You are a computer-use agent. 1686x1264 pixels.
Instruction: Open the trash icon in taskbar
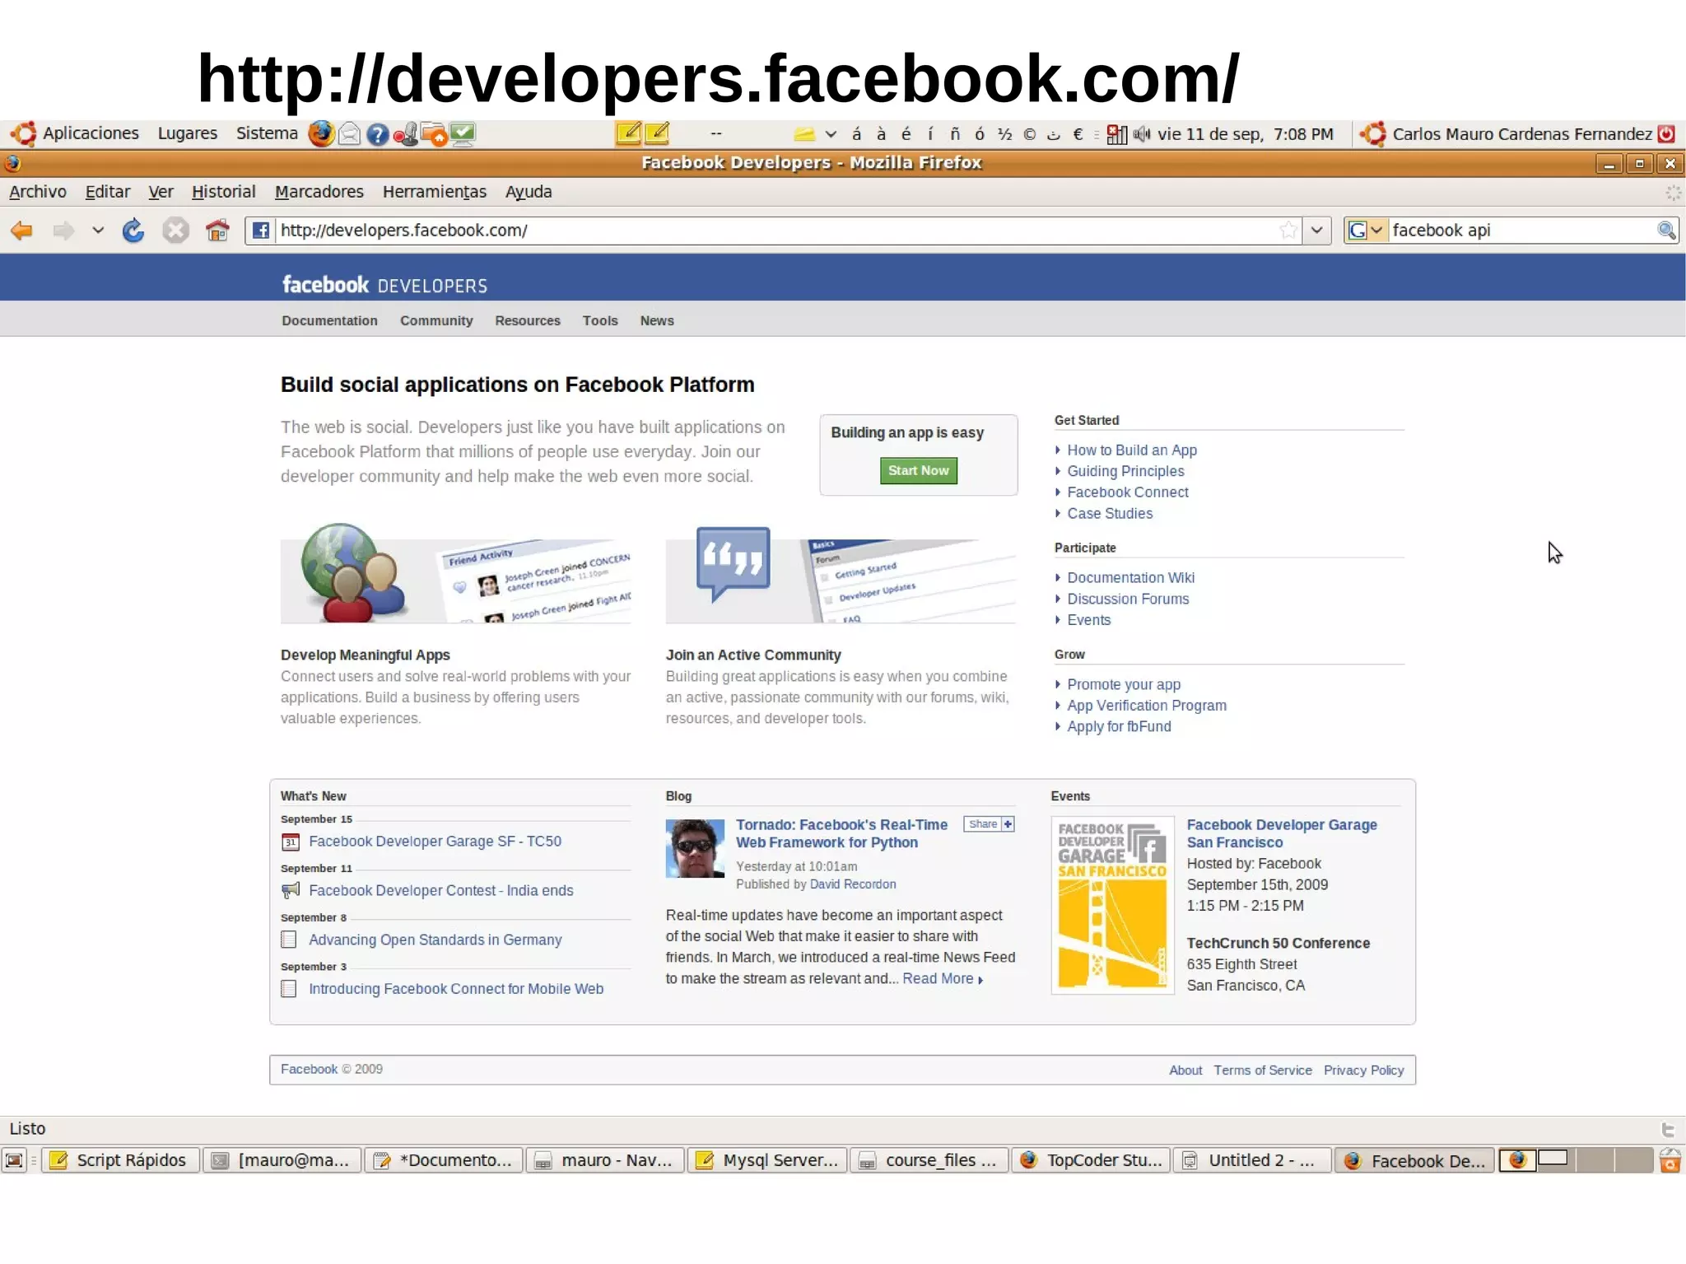pyautogui.click(x=1670, y=1160)
